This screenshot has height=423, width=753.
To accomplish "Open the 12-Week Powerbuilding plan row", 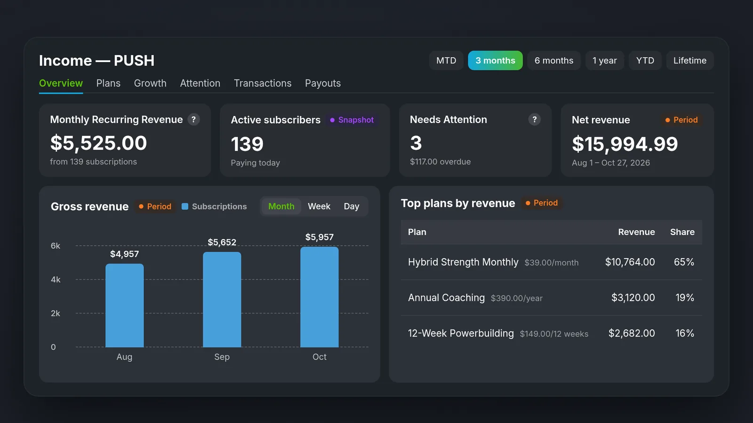I will tap(552, 333).
